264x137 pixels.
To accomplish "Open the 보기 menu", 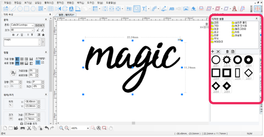I will [x=28, y=3].
